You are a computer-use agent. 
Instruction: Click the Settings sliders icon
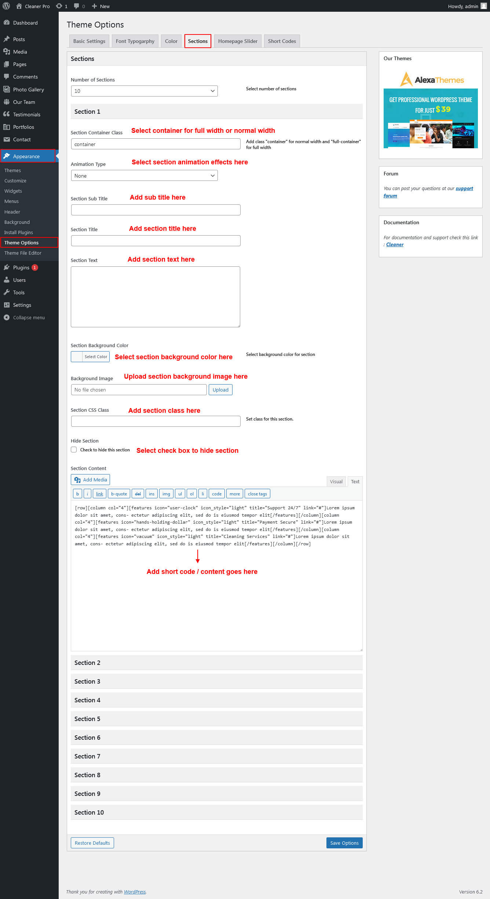click(x=7, y=305)
